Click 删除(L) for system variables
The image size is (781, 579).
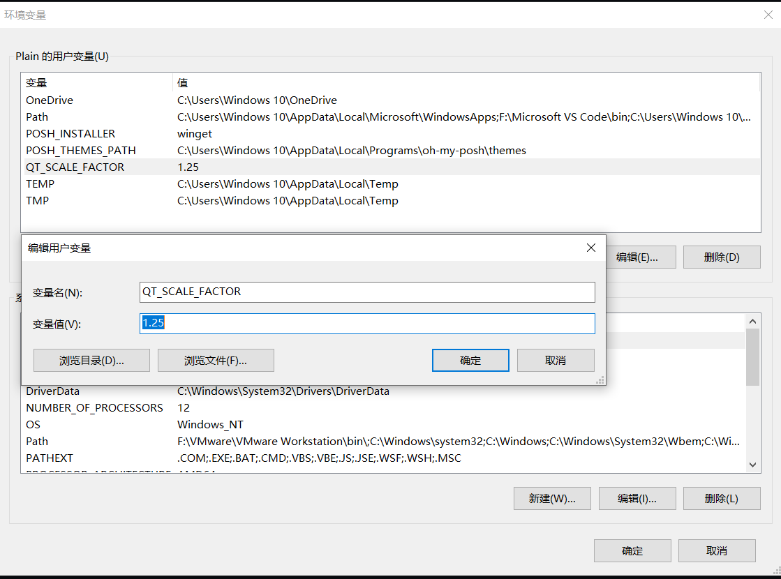click(x=722, y=499)
